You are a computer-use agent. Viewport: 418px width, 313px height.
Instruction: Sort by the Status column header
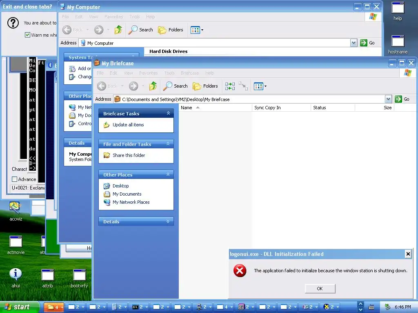coord(333,108)
